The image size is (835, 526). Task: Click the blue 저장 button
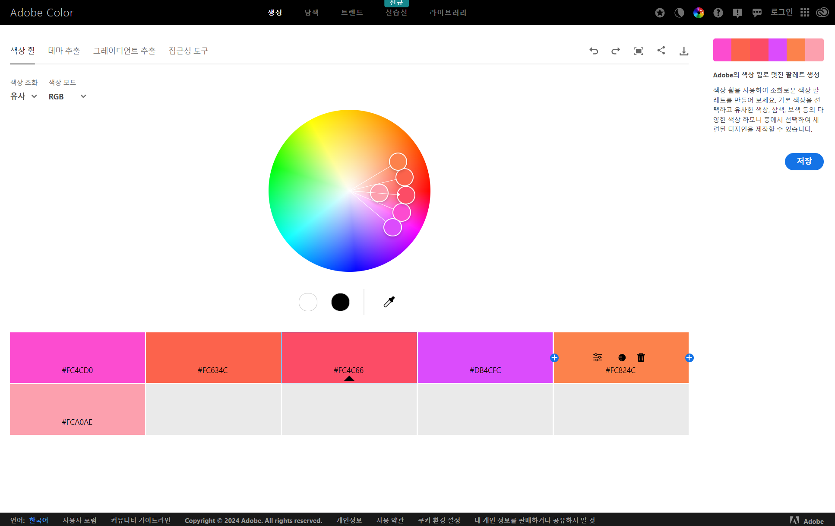[804, 161]
